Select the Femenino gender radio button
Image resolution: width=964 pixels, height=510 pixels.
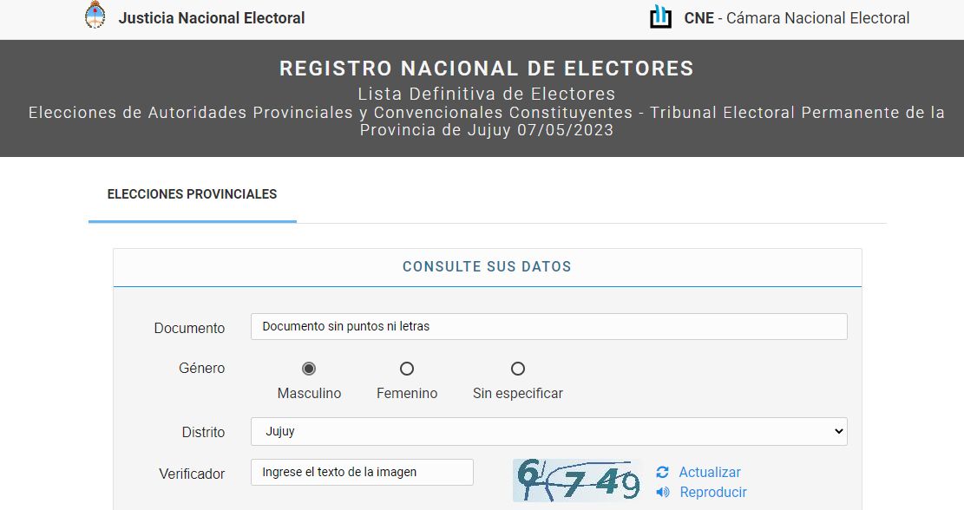coord(407,369)
